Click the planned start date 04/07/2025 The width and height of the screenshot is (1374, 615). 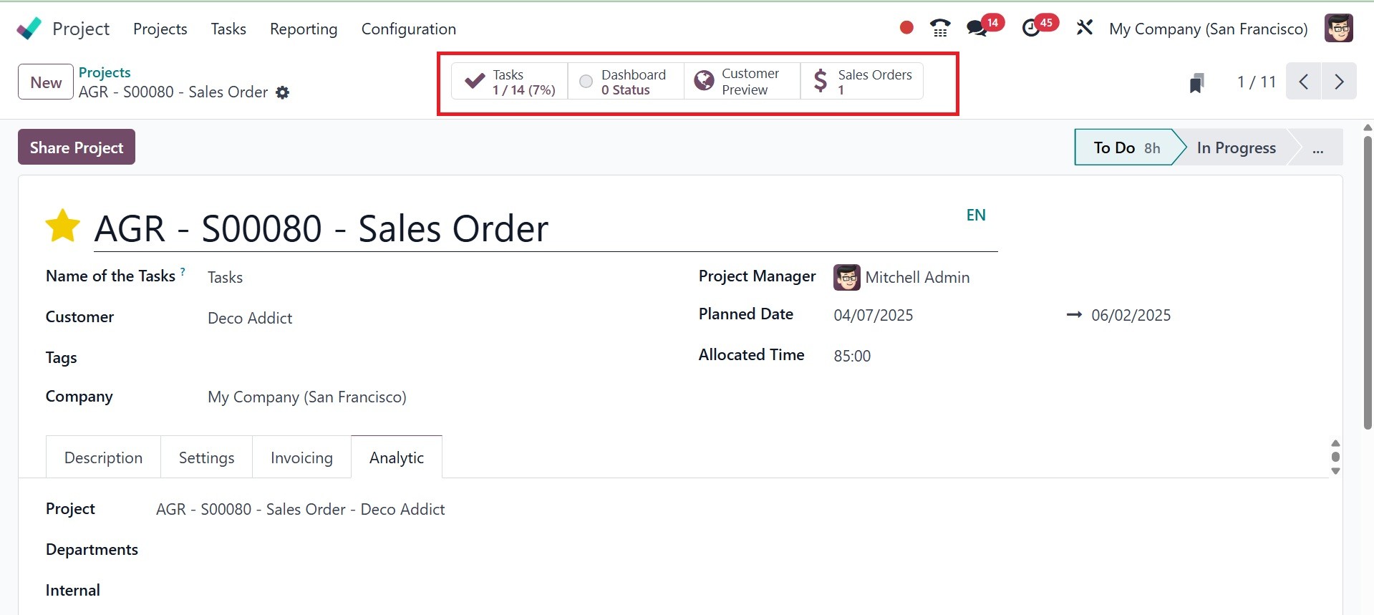pos(874,315)
